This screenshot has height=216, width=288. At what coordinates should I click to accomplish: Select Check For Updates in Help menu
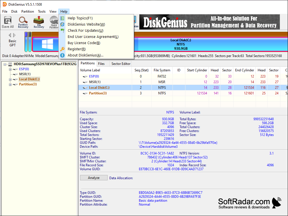(x=96, y=31)
